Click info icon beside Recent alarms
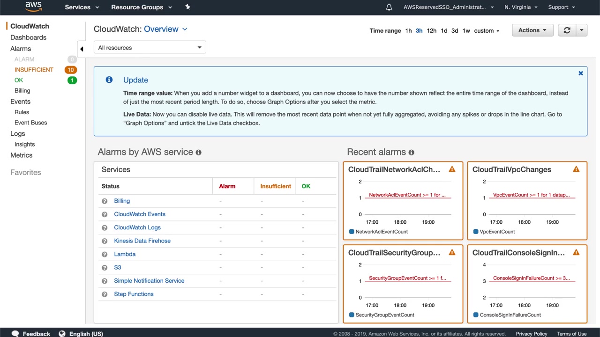 coord(411,153)
